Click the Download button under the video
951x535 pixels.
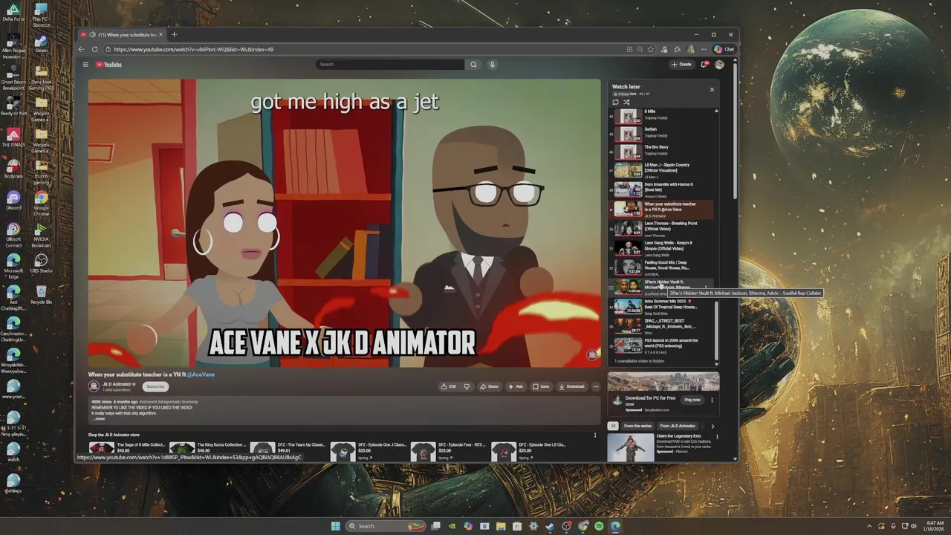571,386
